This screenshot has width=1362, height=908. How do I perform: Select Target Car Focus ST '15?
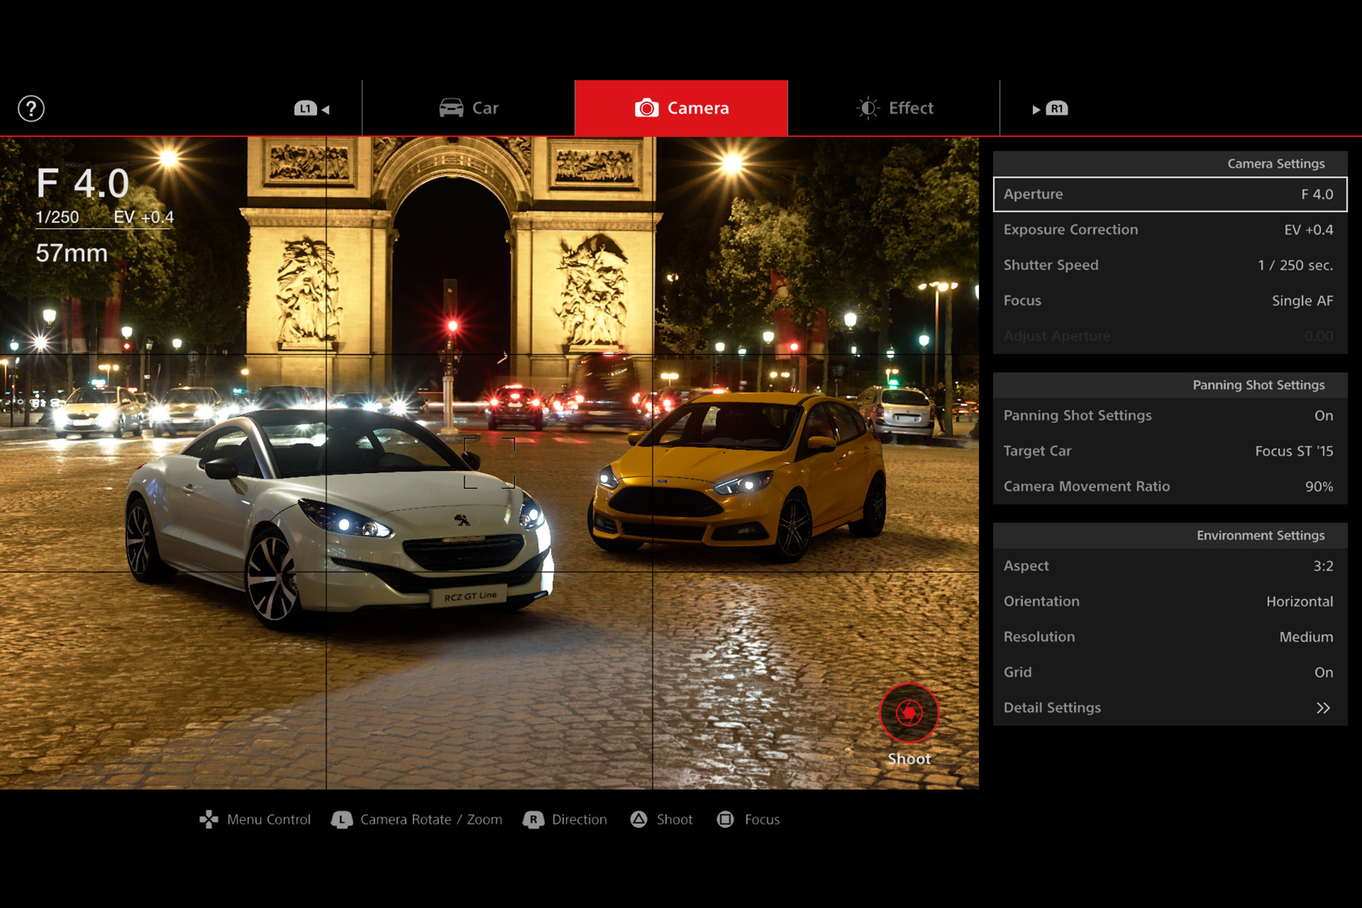point(1170,451)
